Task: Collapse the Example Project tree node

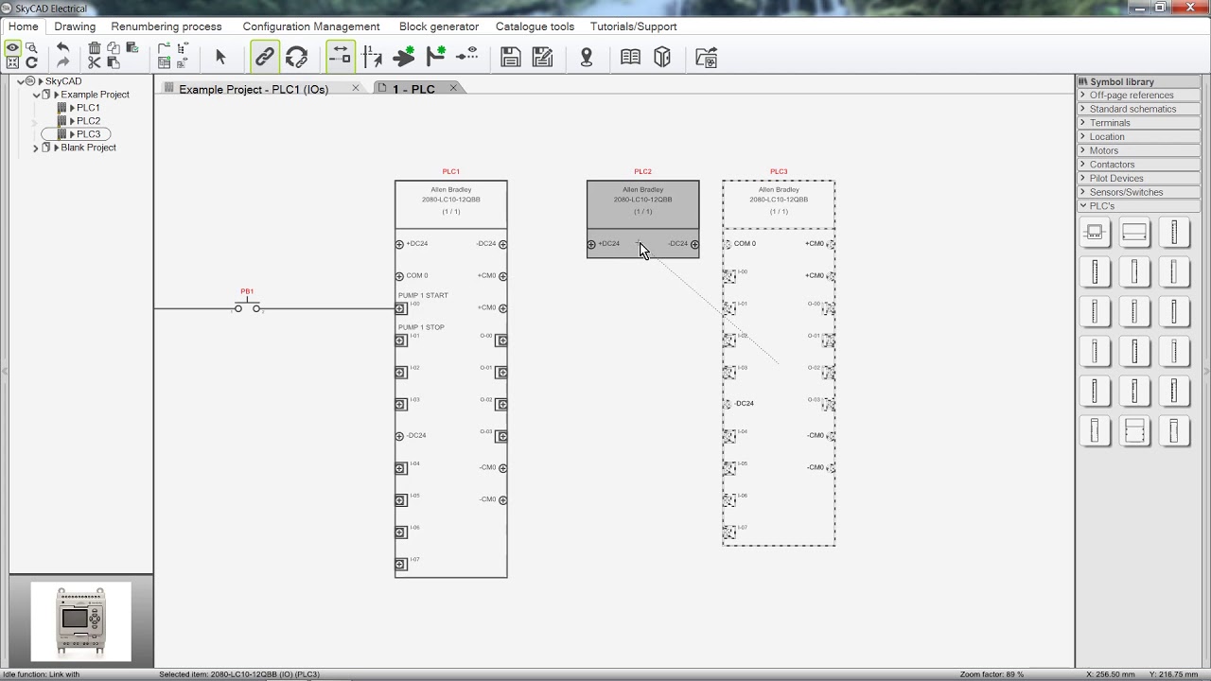Action: (37, 95)
